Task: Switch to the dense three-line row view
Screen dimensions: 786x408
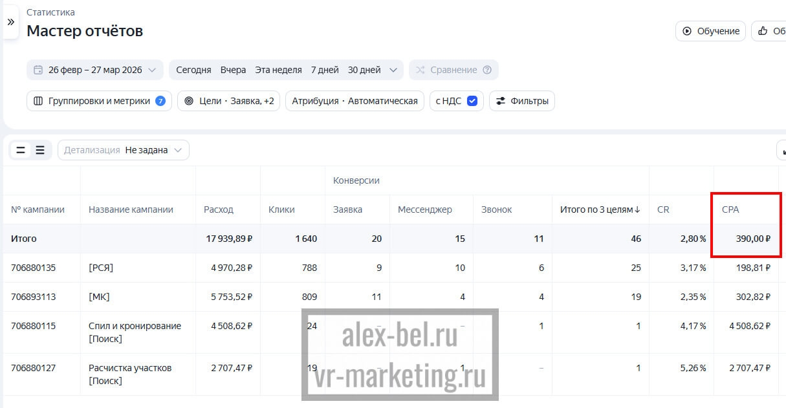Action: pos(40,150)
